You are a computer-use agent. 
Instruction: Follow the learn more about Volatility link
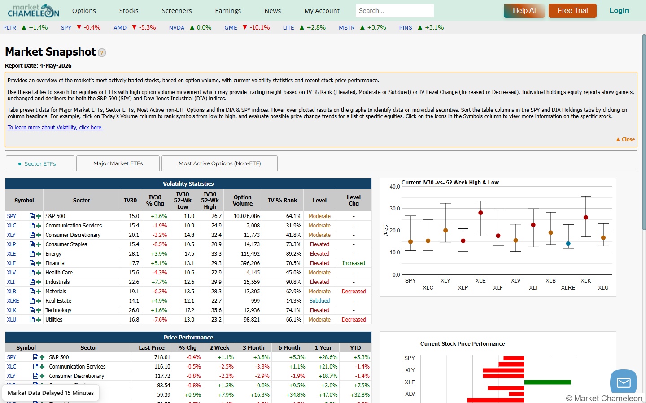[x=55, y=128]
